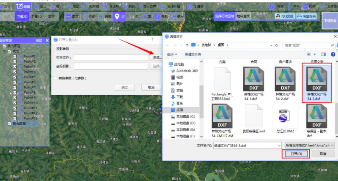Switch to the 高程 elevation tab
Screen dimensions: 338x181
pos(51,17)
